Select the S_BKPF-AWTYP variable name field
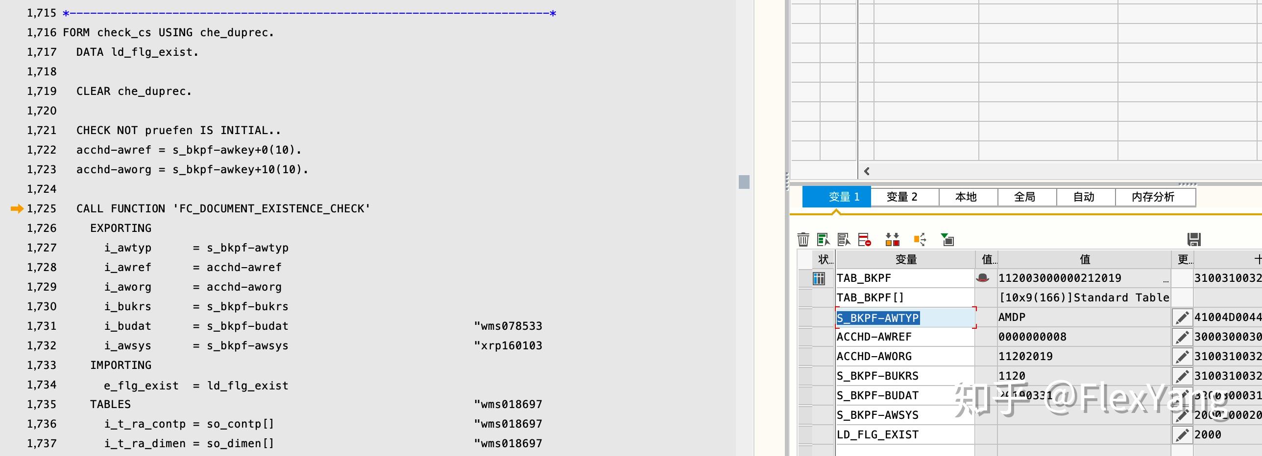Screen dimensions: 1262x456 [x=905, y=318]
